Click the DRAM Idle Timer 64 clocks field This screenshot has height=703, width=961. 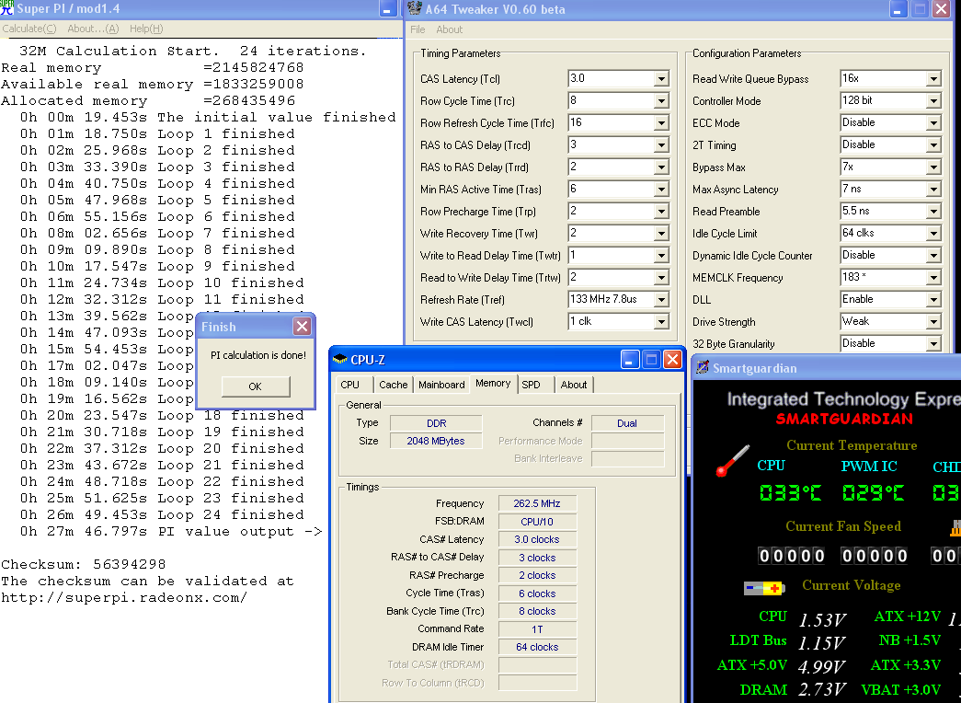(537, 647)
